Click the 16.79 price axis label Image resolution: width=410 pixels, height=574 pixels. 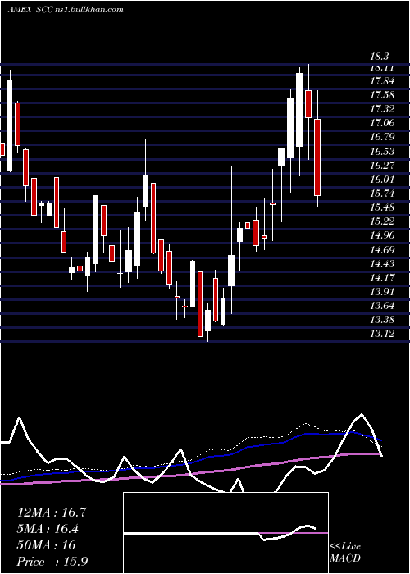tap(382, 137)
